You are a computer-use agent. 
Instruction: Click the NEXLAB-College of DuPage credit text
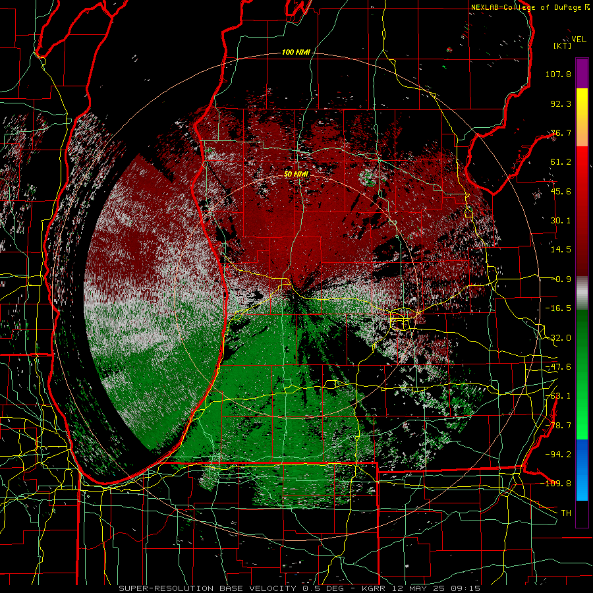527,7
